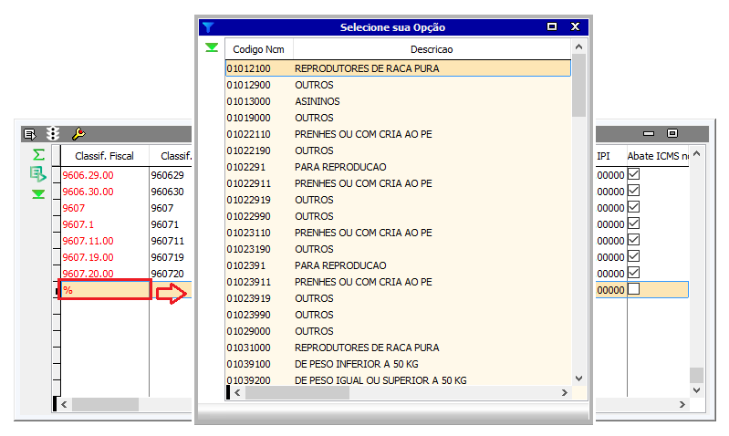The image size is (729, 436).
Task: Click the 960720 cell in background grid
Action: pyautogui.click(x=171, y=274)
